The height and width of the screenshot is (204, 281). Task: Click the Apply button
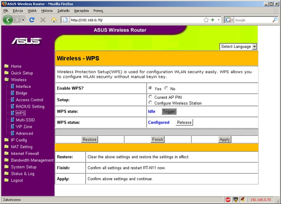pos(225,139)
